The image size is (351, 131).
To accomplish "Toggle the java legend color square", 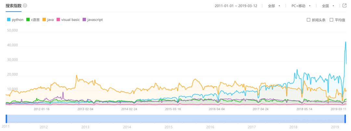I will point(44,20).
